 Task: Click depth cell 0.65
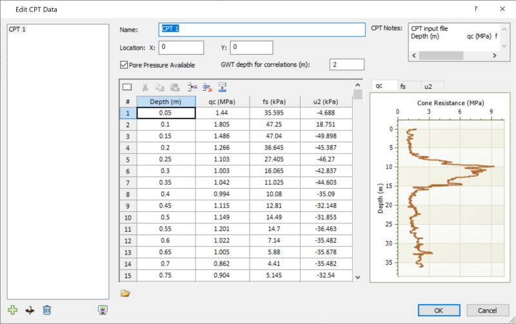click(x=166, y=252)
